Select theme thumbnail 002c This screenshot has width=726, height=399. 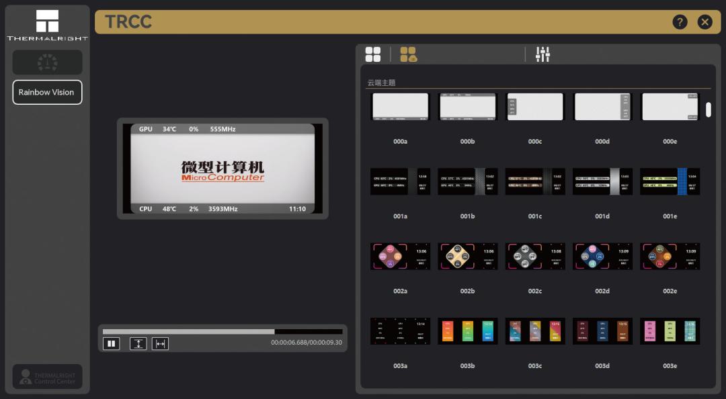pyautogui.click(x=535, y=257)
